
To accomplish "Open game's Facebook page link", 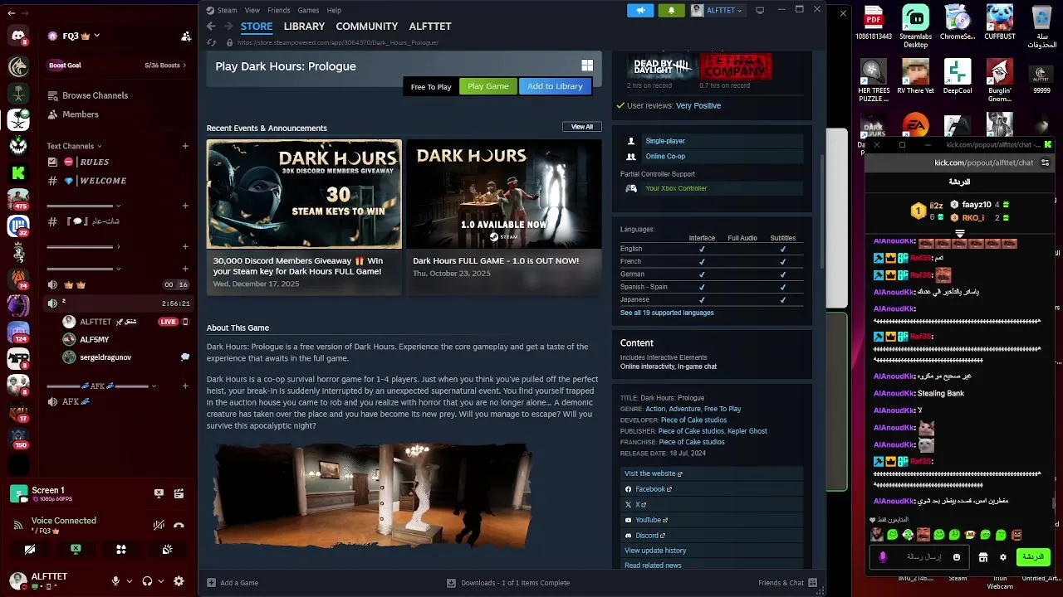I will pyautogui.click(x=648, y=489).
